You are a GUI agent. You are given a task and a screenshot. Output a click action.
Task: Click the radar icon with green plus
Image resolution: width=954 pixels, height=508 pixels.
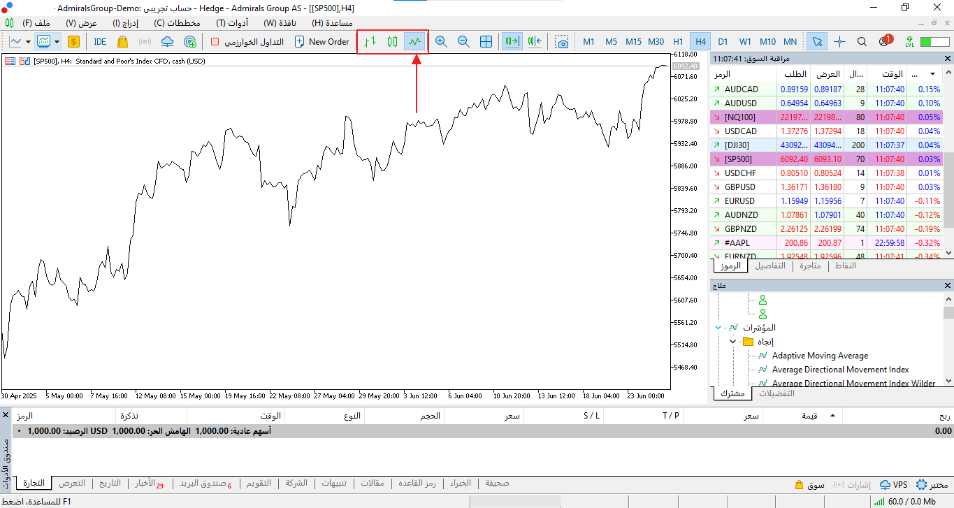(x=189, y=42)
